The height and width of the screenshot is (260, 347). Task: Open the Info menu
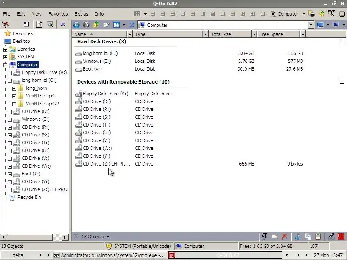[x=99, y=14]
